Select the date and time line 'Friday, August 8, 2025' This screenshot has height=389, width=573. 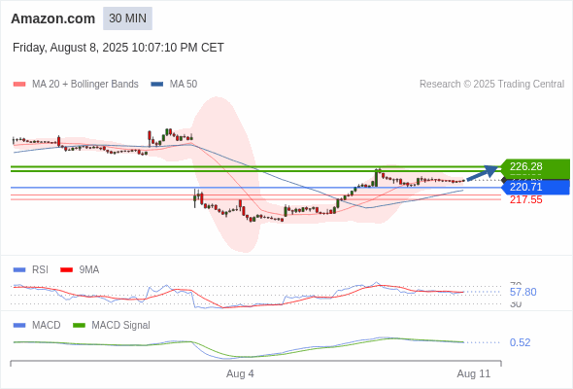click(118, 48)
